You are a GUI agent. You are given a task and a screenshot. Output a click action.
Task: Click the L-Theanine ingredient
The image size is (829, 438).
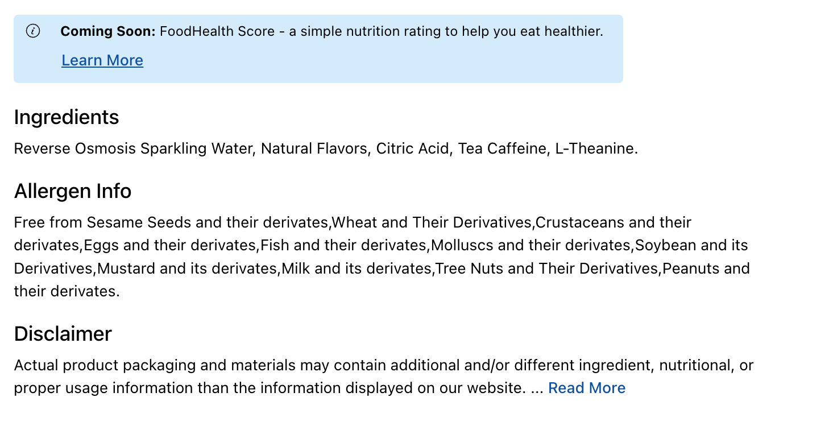pos(595,148)
